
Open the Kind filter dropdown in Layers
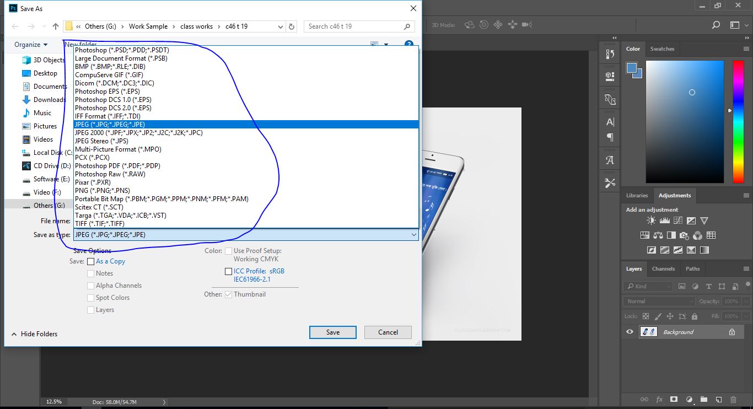648,286
